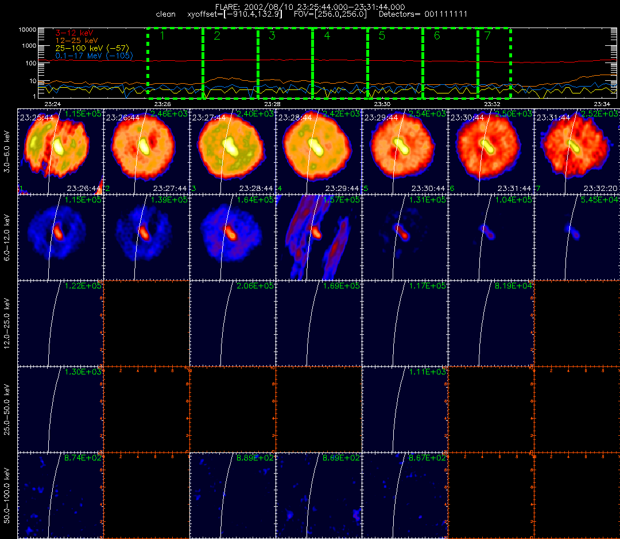Open the 12.0-25.0 keV image labeled 1.69E+05
This screenshot has height=539, width=620.
319,324
